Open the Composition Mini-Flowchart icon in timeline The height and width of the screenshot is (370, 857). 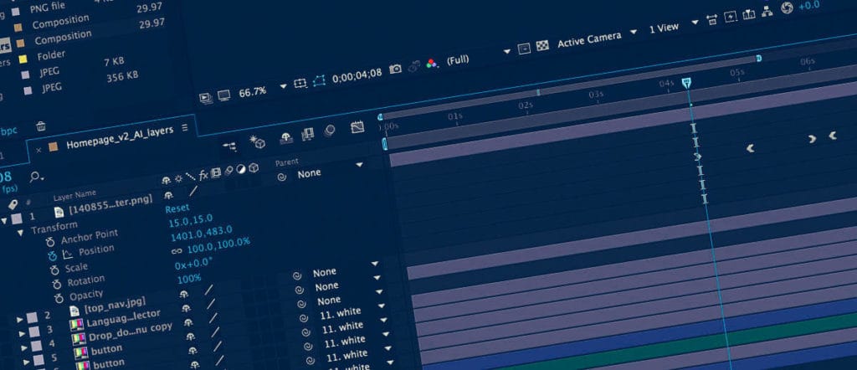point(229,146)
